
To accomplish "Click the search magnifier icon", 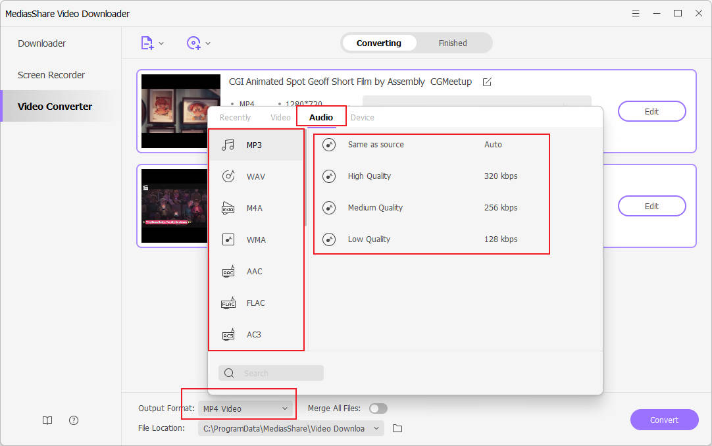I will point(229,373).
